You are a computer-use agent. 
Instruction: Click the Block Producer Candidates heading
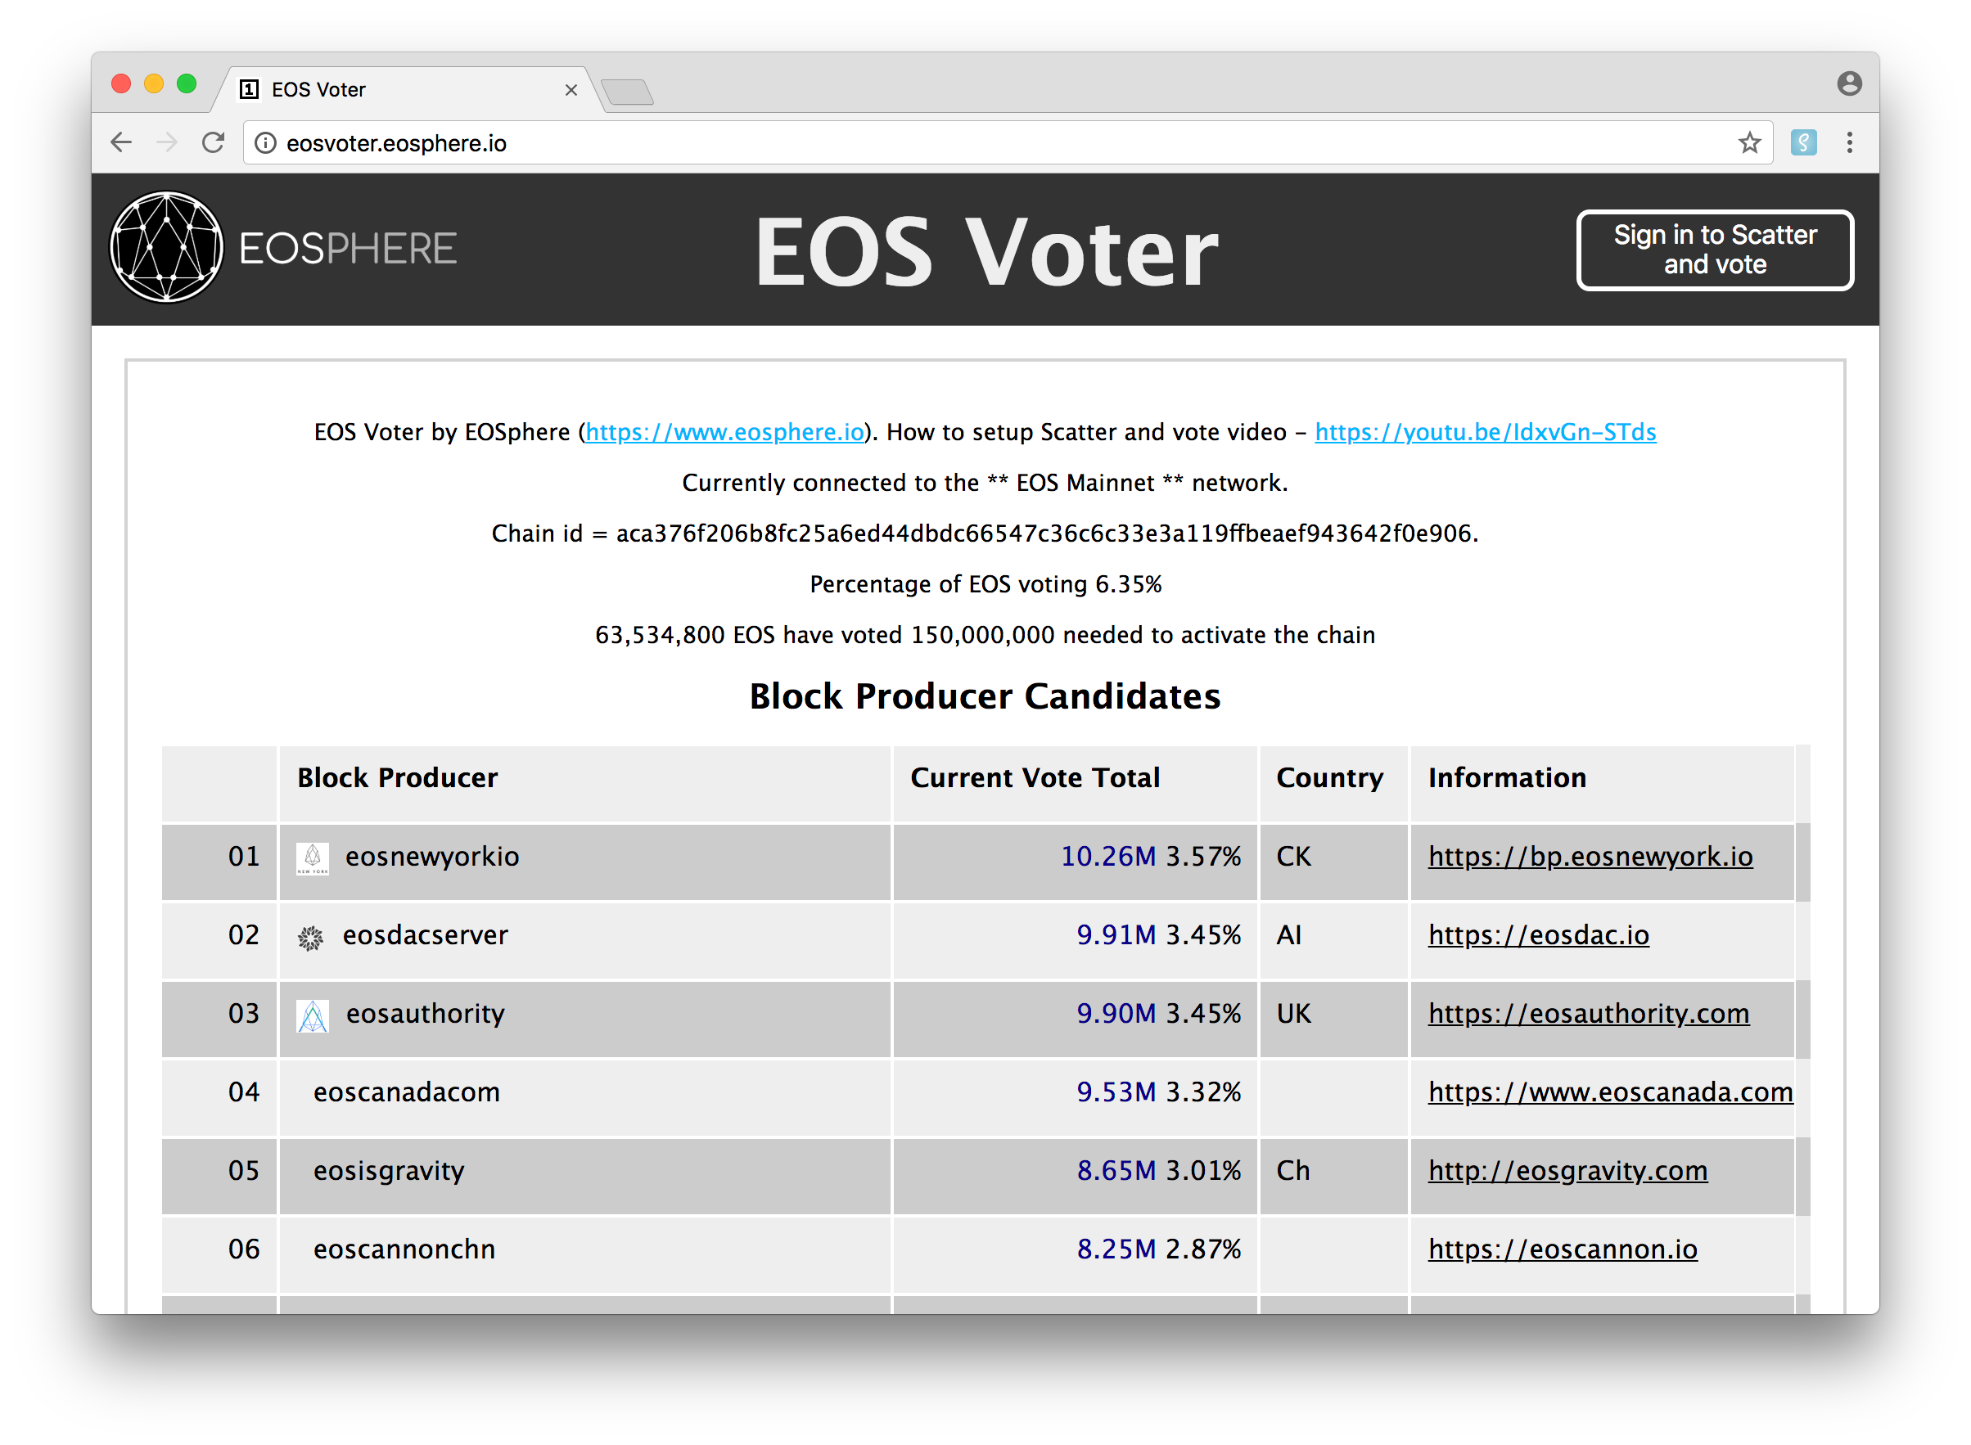pos(984,696)
